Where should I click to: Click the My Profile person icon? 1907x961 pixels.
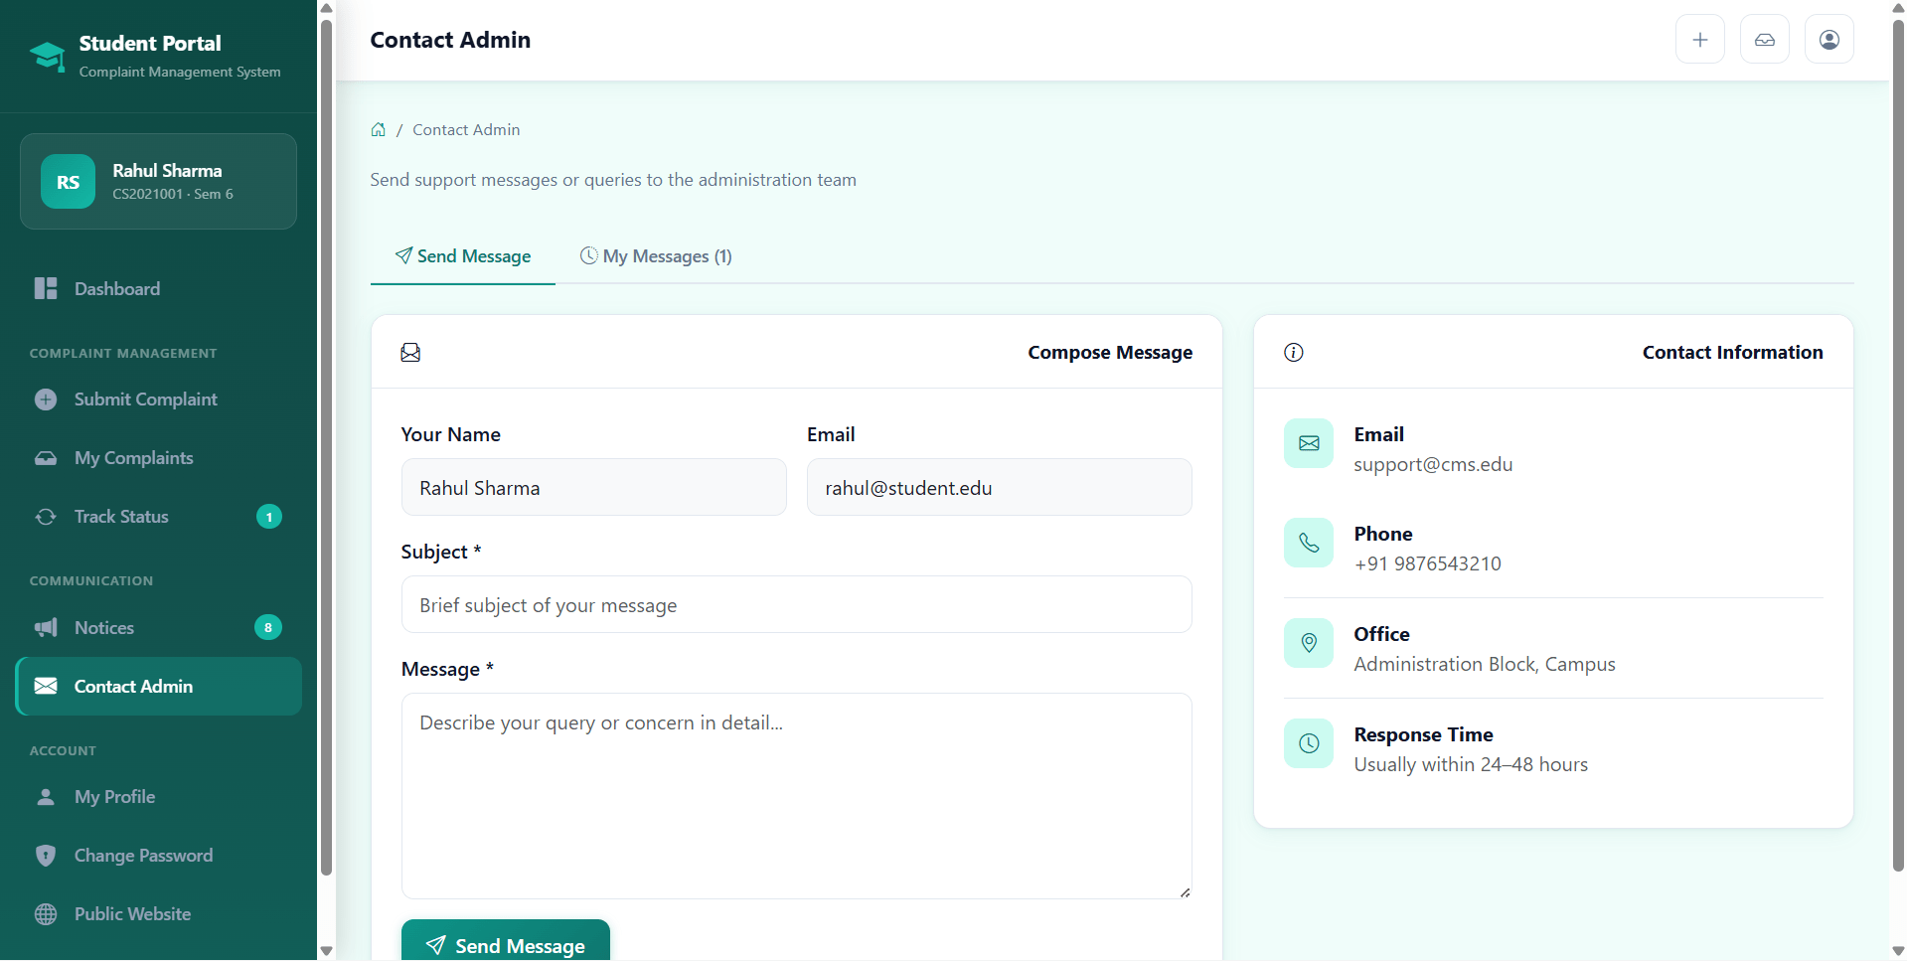(x=46, y=797)
